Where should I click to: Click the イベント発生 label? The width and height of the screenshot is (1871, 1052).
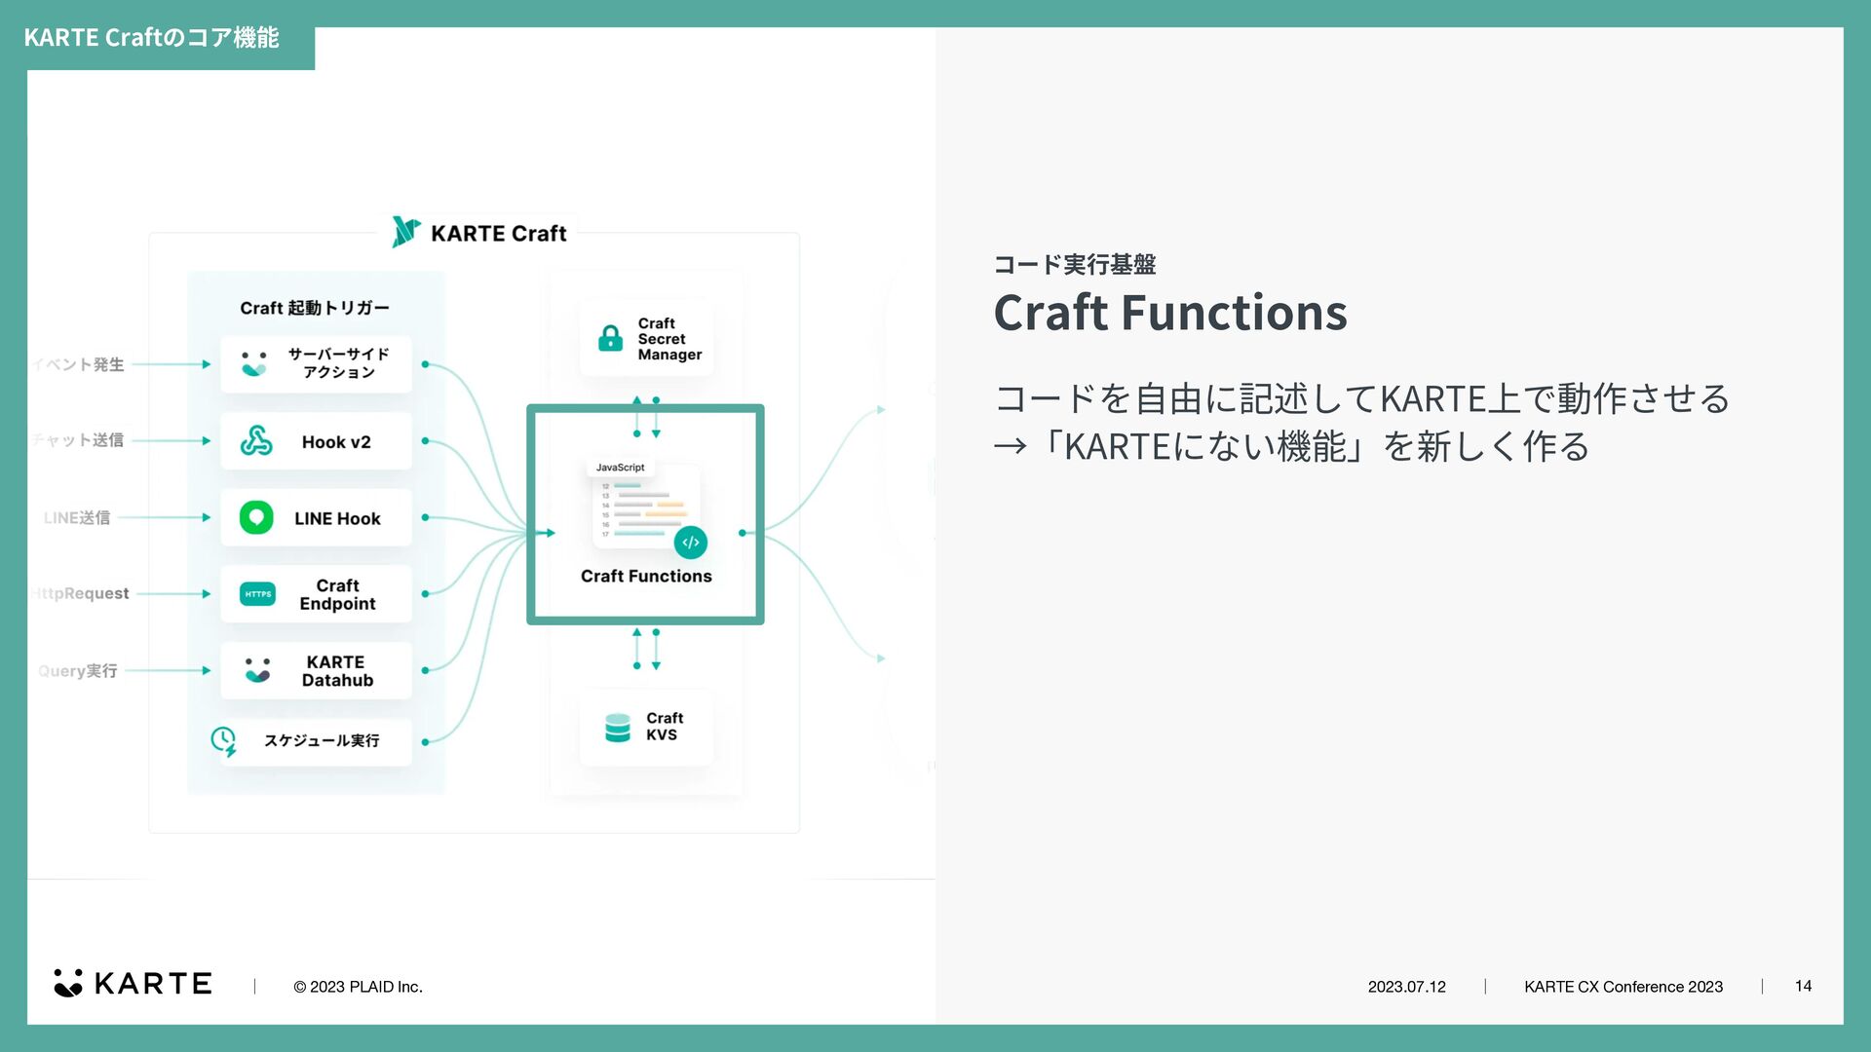tap(79, 364)
